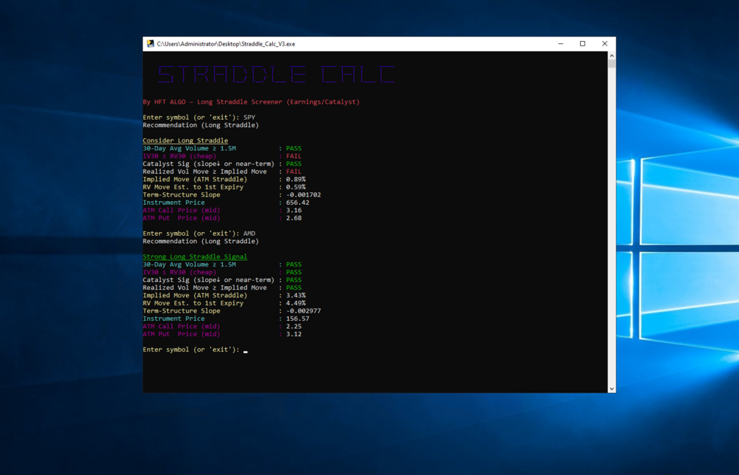Viewport: 739px width, 475px height.
Task: Click the ATM Call Price value 3.16
Action: (x=293, y=211)
